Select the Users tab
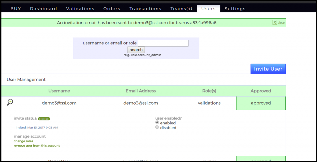 (x=208, y=9)
